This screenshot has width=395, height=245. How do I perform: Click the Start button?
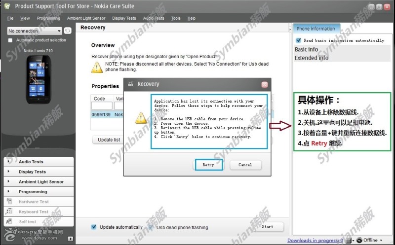tap(267, 227)
